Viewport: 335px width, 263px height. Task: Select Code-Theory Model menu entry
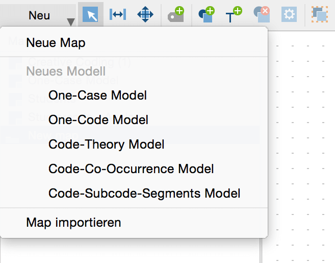coord(134,144)
